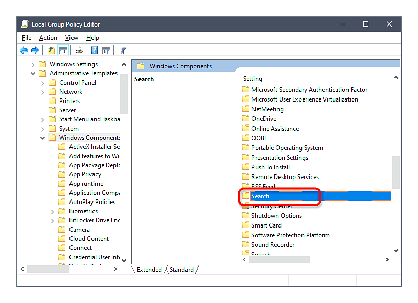Select App Privacy in the tree
Viewport: 418px width, 303px height.
click(85, 174)
